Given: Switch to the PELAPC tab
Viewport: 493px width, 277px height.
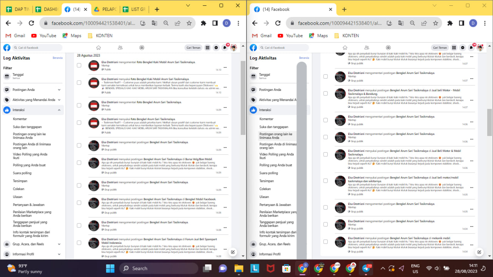Looking at the screenshot, I should pyautogui.click(x=105, y=9).
